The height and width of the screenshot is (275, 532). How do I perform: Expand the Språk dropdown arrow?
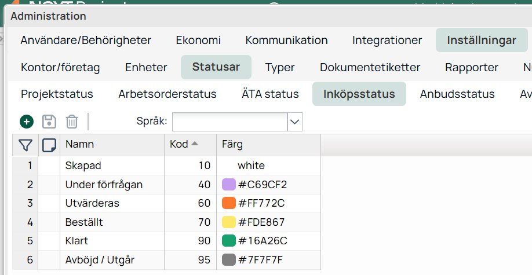(x=294, y=122)
